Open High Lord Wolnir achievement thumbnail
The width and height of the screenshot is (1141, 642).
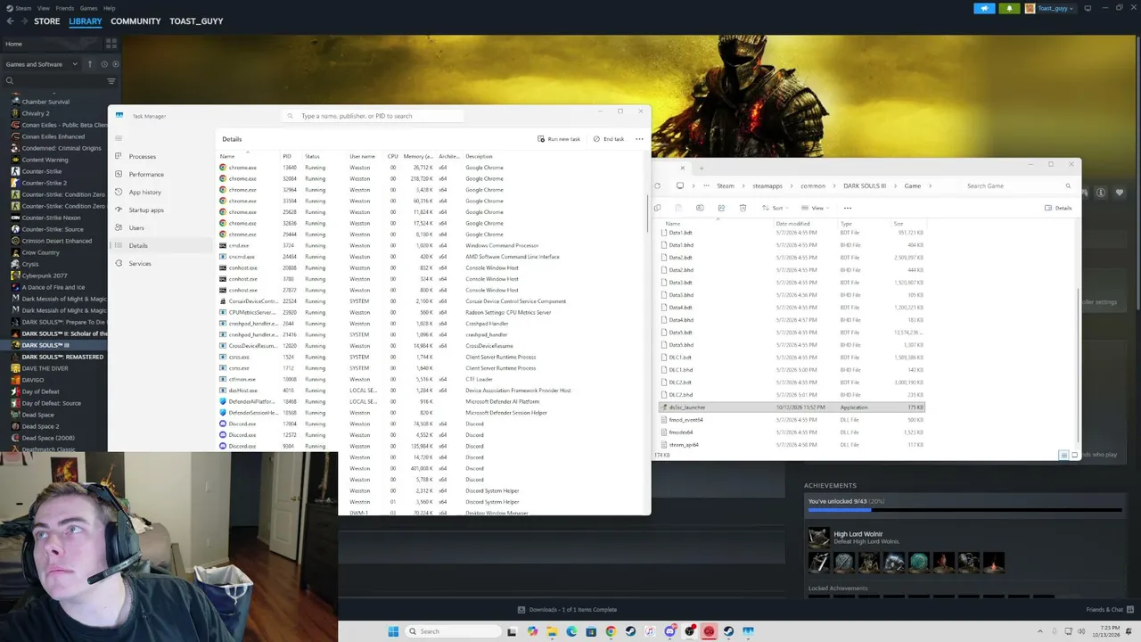(818, 537)
